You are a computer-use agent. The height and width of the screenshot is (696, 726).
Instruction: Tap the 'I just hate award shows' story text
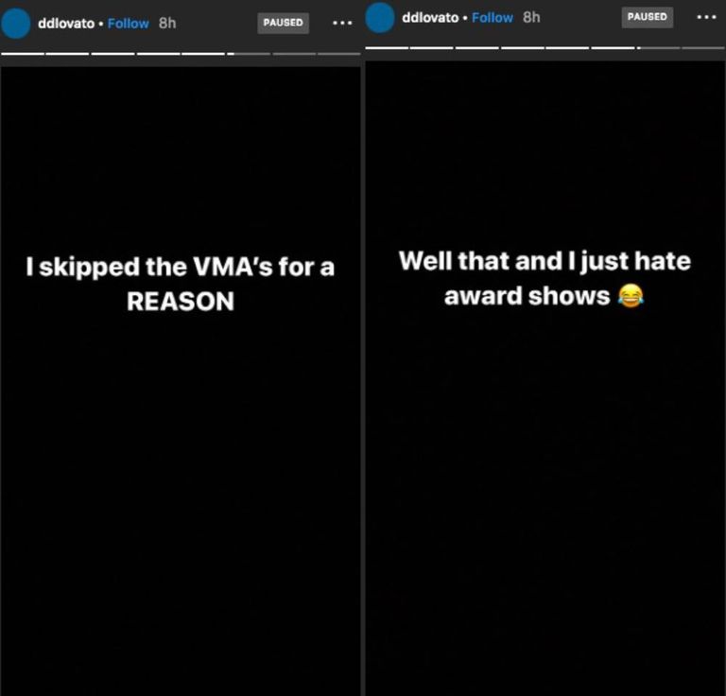click(544, 278)
